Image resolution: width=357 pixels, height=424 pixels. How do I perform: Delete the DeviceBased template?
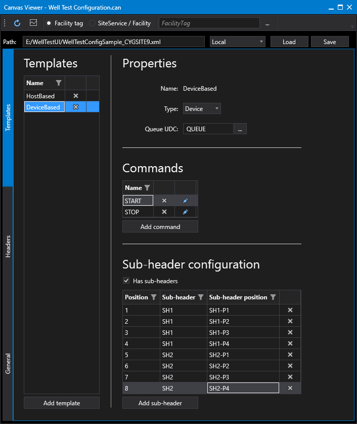click(76, 107)
